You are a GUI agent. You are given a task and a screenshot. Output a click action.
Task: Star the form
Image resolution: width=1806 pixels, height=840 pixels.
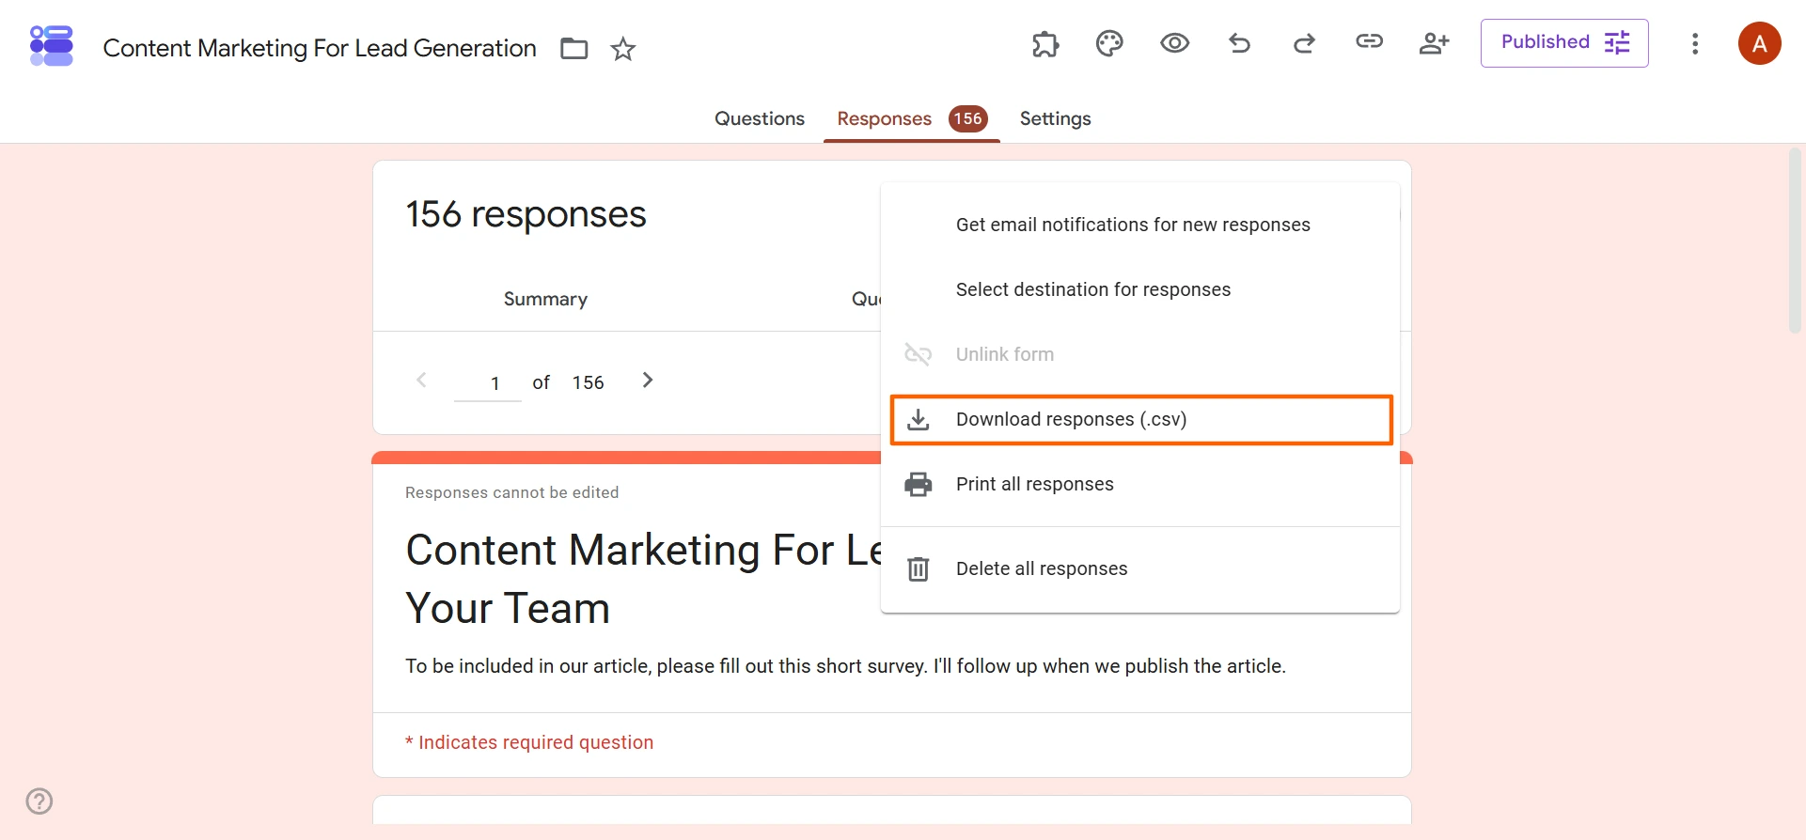[x=623, y=49]
